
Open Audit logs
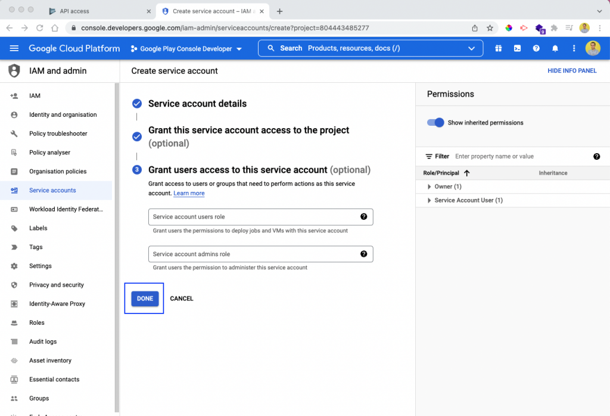[x=56, y=342]
